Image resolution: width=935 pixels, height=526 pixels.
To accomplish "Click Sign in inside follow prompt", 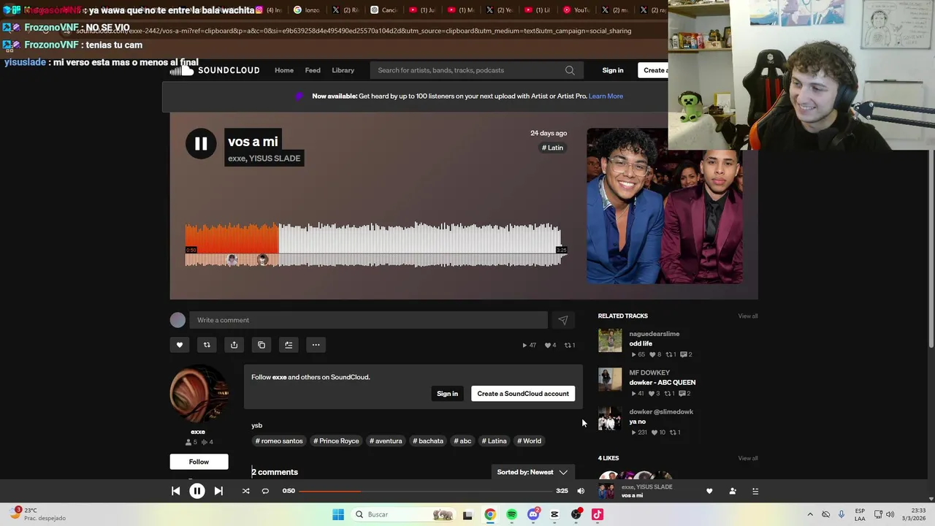I will pos(447,394).
